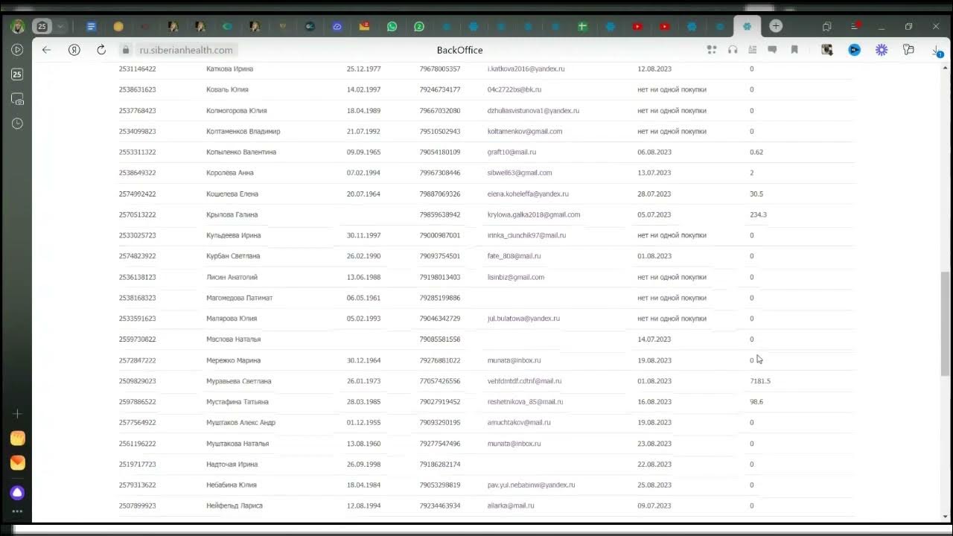Open the yellow sidebar app icon
Image resolution: width=953 pixels, height=536 pixels.
(x=18, y=438)
